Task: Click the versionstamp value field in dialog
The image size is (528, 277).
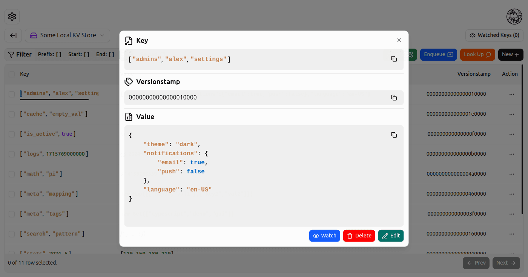Action: coord(264,98)
